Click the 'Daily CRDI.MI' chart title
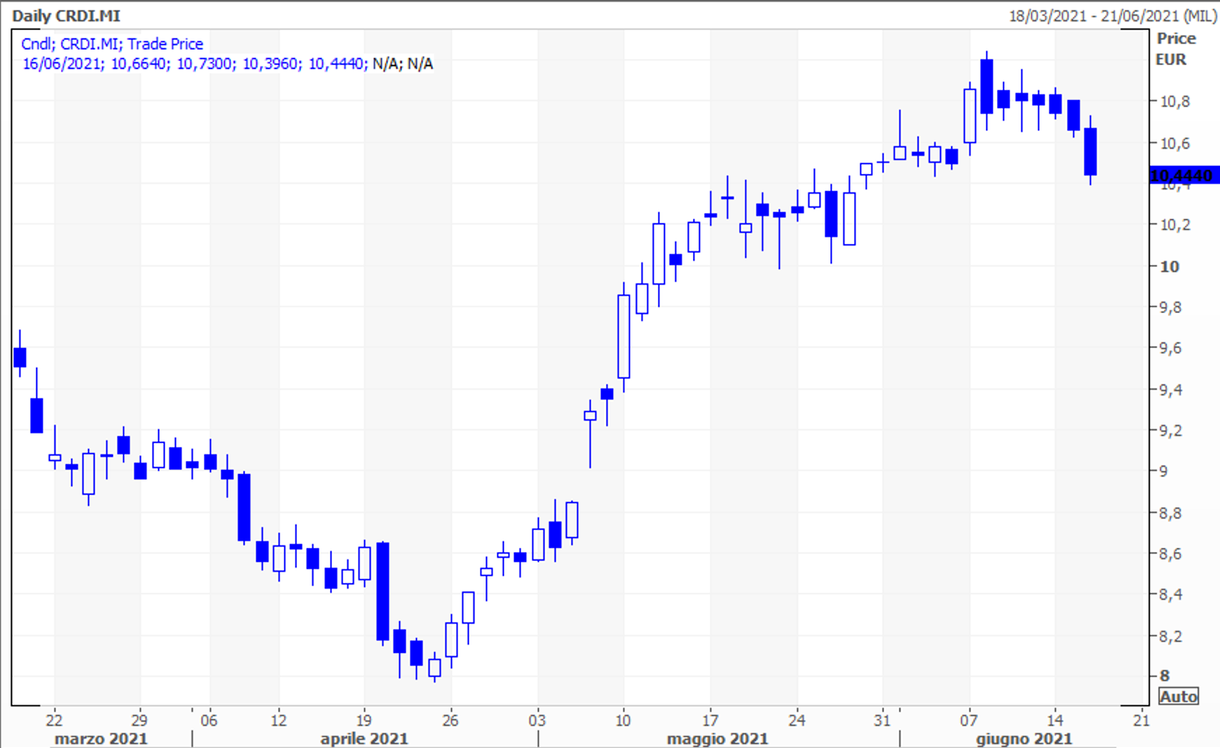1220x748 pixels. [66, 15]
